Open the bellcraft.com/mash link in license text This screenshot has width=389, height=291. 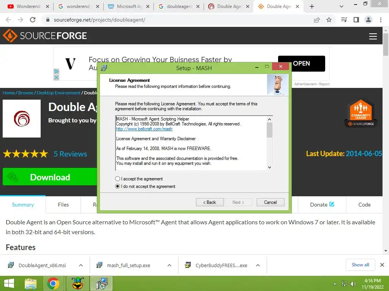click(x=144, y=129)
